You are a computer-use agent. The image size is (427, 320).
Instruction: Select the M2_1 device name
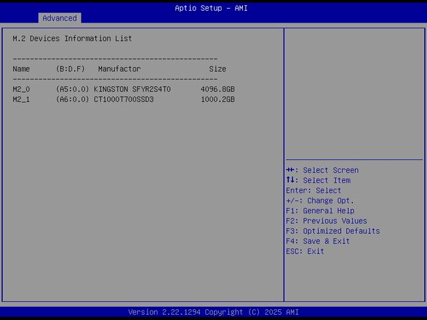tap(21, 99)
